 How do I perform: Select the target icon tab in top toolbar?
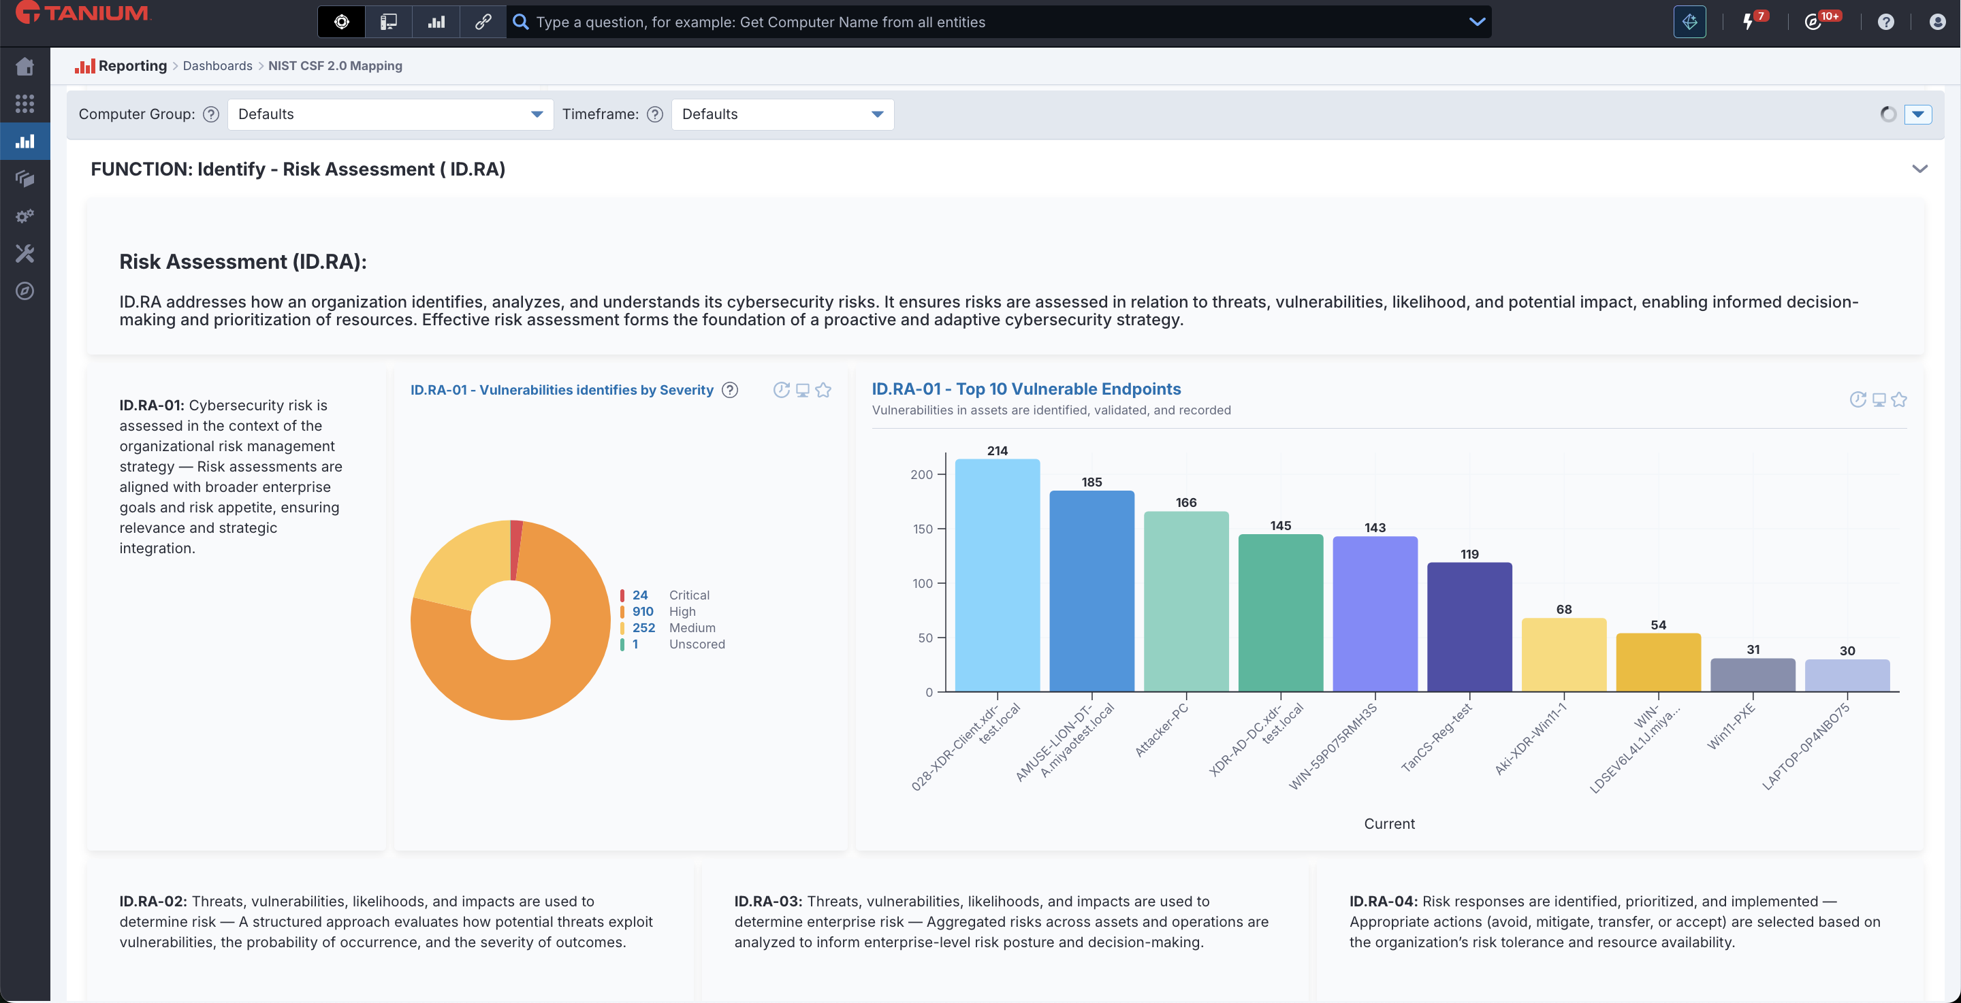click(x=342, y=22)
